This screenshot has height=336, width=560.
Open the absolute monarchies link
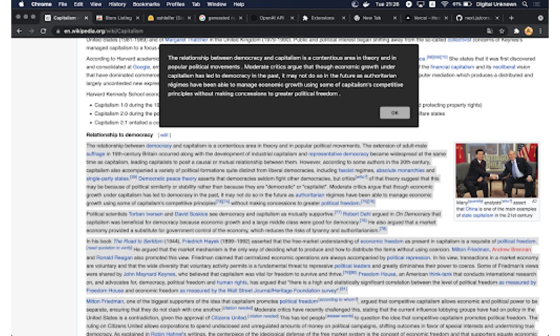pyautogui.click(x=400, y=170)
